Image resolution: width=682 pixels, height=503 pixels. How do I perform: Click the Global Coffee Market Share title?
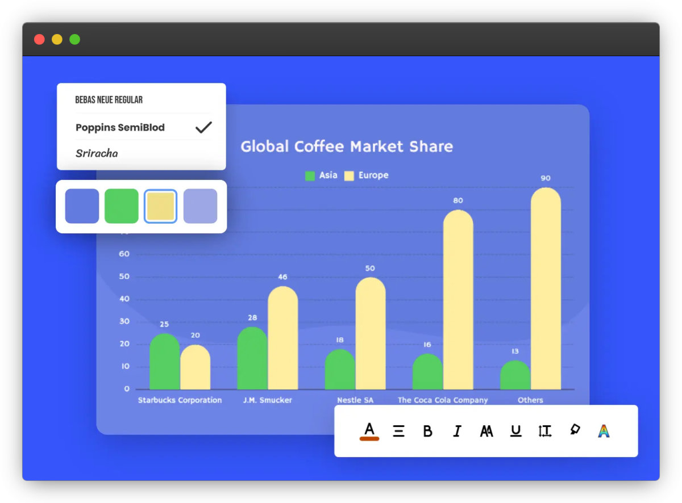click(x=347, y=146)
